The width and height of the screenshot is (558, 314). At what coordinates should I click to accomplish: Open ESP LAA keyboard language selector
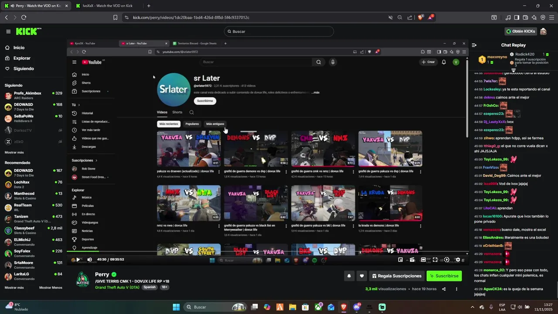coord(502,307)
